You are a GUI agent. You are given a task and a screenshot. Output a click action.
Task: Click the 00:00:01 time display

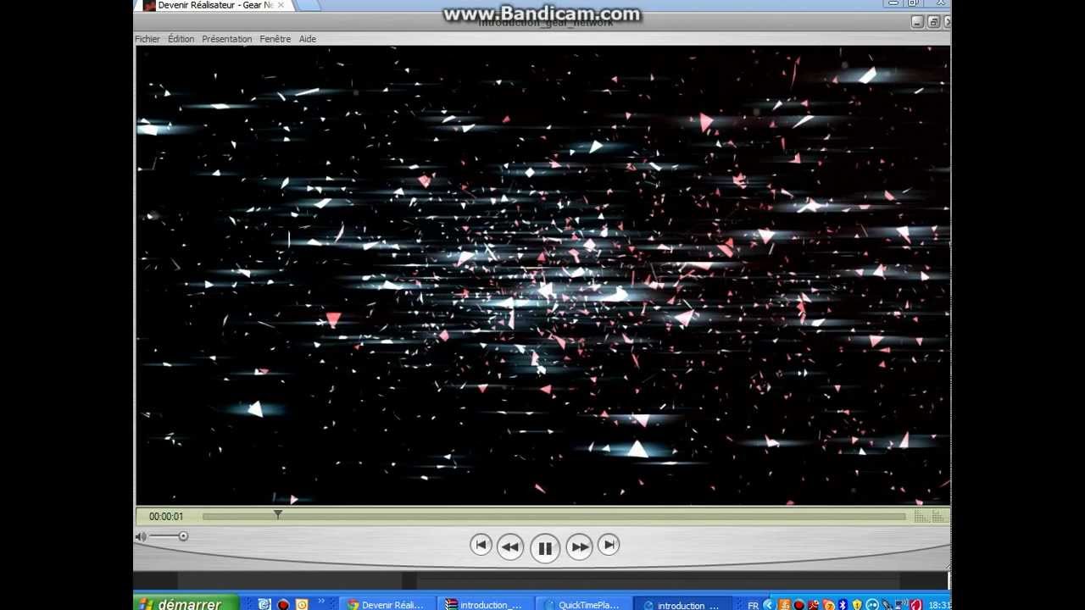click(166, 516)
